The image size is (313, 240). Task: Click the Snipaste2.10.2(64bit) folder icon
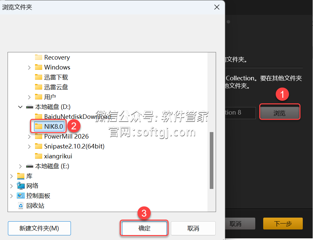tap(38, 147)
